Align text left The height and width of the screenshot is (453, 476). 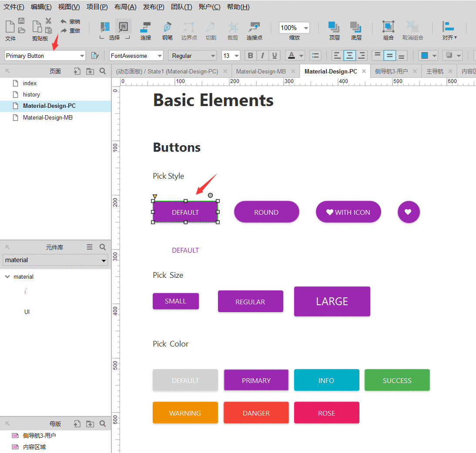click(337, 56)
